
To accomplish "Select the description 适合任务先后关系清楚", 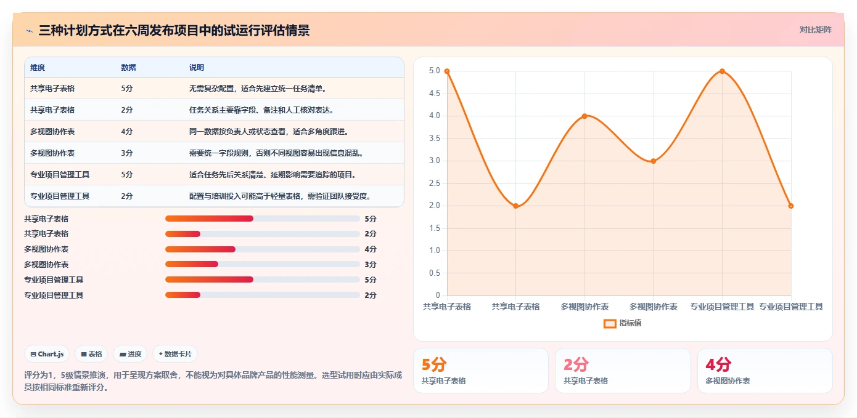I will coord(228,175).
